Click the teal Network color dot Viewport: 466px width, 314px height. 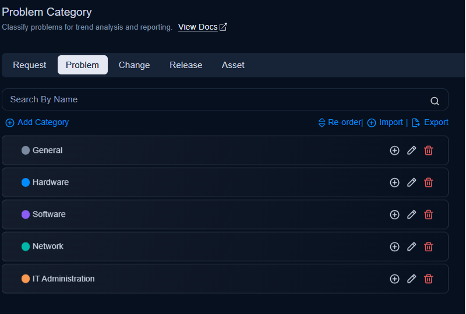pyautogui.click(x=26, y=247)
